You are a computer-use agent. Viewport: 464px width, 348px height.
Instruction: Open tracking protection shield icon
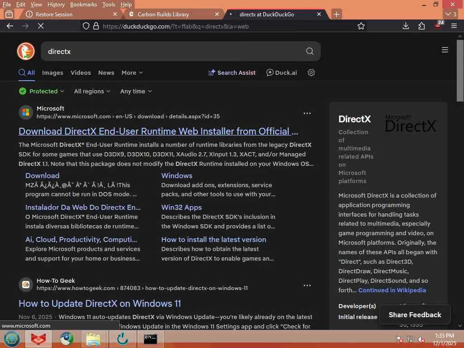(86, 26)
